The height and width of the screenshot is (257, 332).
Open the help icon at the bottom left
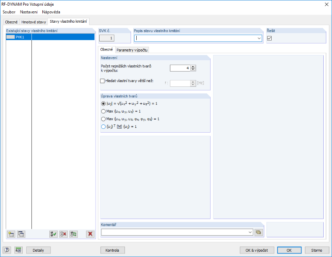(x=7, y=250)
